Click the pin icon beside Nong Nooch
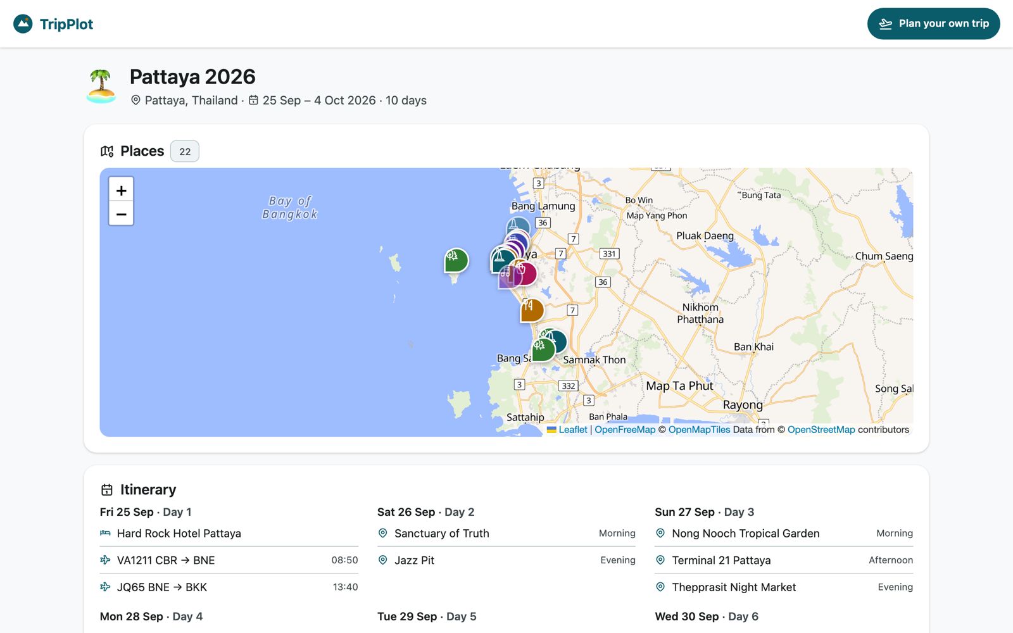Viewport: 1013px width, 633px height. point(660,533)
